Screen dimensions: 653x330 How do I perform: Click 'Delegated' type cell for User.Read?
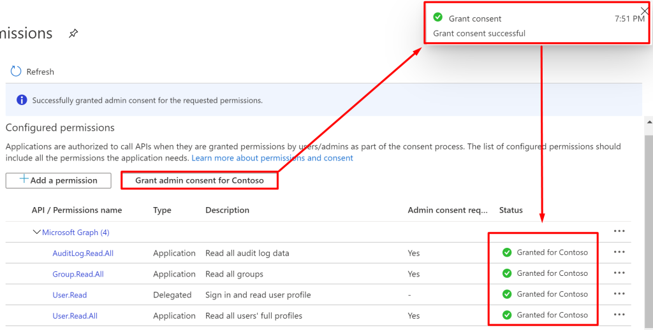click(172, 295)
